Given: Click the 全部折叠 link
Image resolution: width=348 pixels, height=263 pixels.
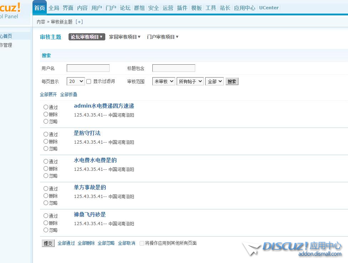Looking at the screenshot, I should [69, 95].
